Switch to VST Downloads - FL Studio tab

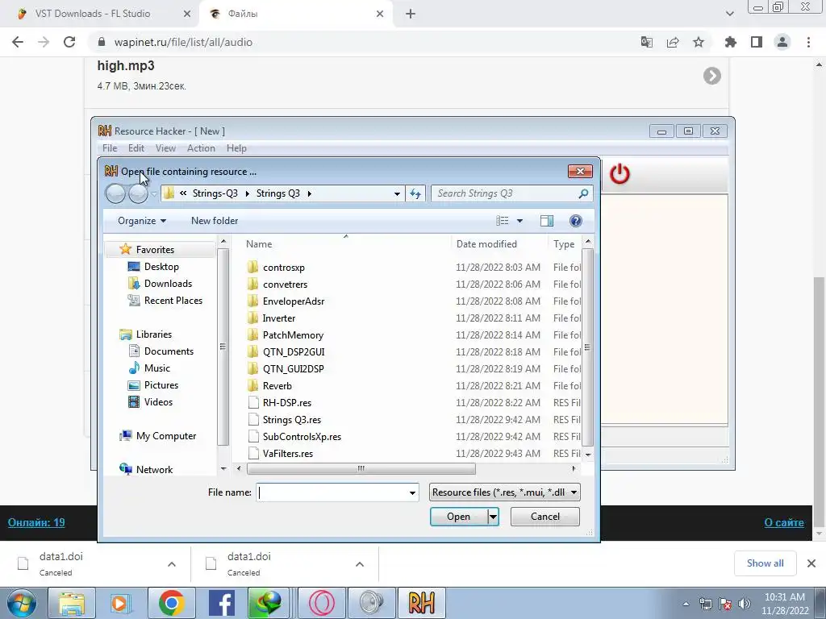click(93, 14)
